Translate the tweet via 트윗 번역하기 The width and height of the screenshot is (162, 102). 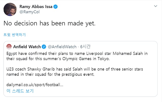pos(14,35)
